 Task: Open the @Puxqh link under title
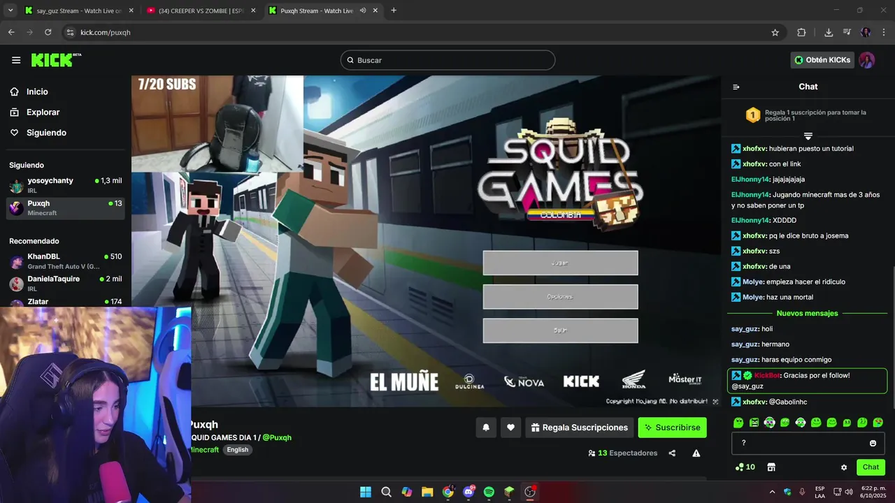pos(277,438)
